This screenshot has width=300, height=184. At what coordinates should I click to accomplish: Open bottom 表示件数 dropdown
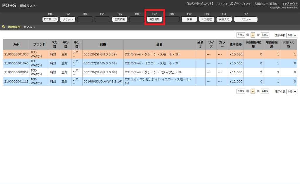tap(292, 91)
